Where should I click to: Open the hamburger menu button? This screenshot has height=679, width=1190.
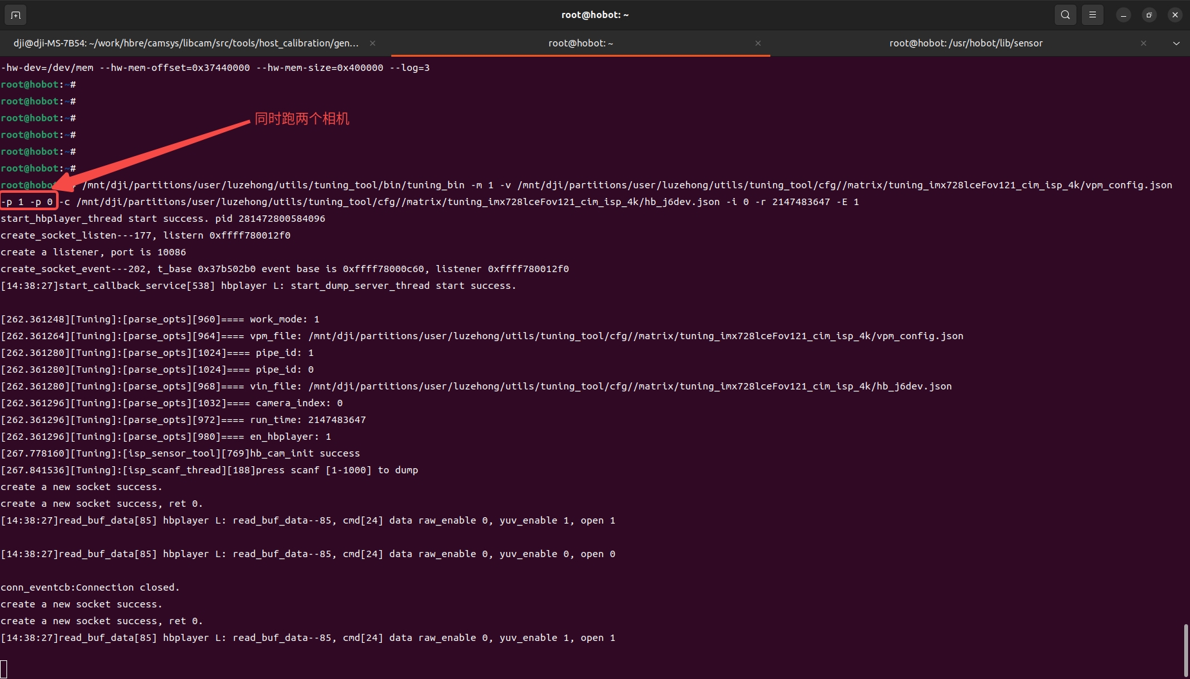[x=1092, y=15]
